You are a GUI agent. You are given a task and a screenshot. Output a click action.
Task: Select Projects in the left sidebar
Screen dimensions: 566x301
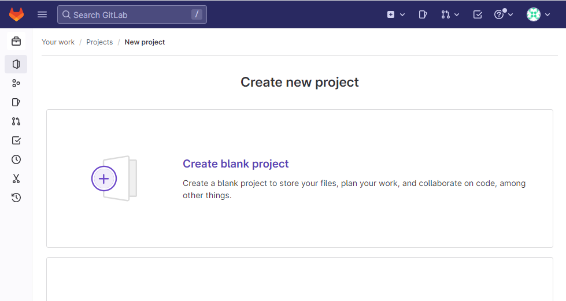[16, 64]
